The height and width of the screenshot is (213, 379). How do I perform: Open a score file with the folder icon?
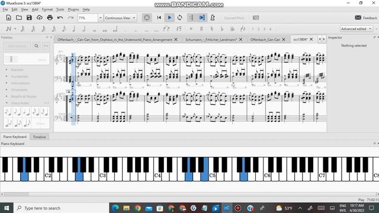[19, 18]
